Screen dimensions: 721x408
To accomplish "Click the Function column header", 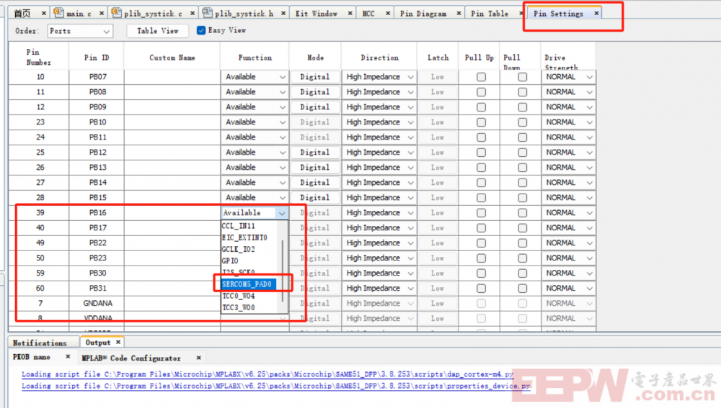I will click(x=255, y=58).
